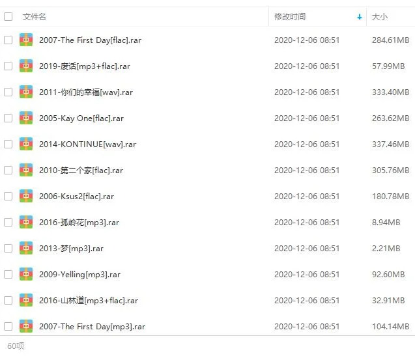Open file 2010-第二个家[flac].rar
This screenshot has height=356, width=415.
(x=81, y=171)
